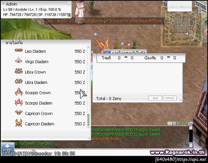
Task: Zoom out the minimap with minus icon
Action: tap(200, 12)
